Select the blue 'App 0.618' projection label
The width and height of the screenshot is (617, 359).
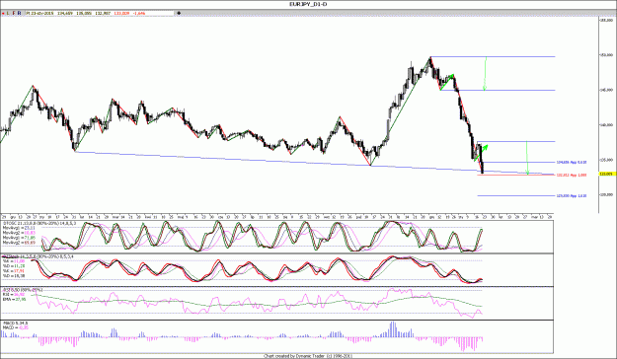tap(572, 162)
